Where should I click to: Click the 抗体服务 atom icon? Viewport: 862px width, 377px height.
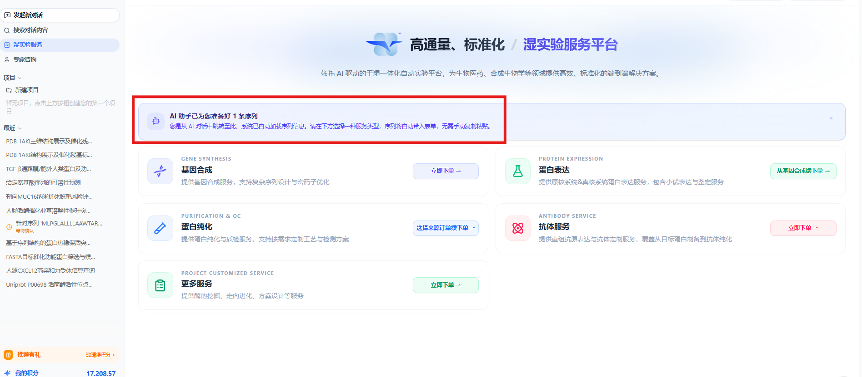point(518,228)
